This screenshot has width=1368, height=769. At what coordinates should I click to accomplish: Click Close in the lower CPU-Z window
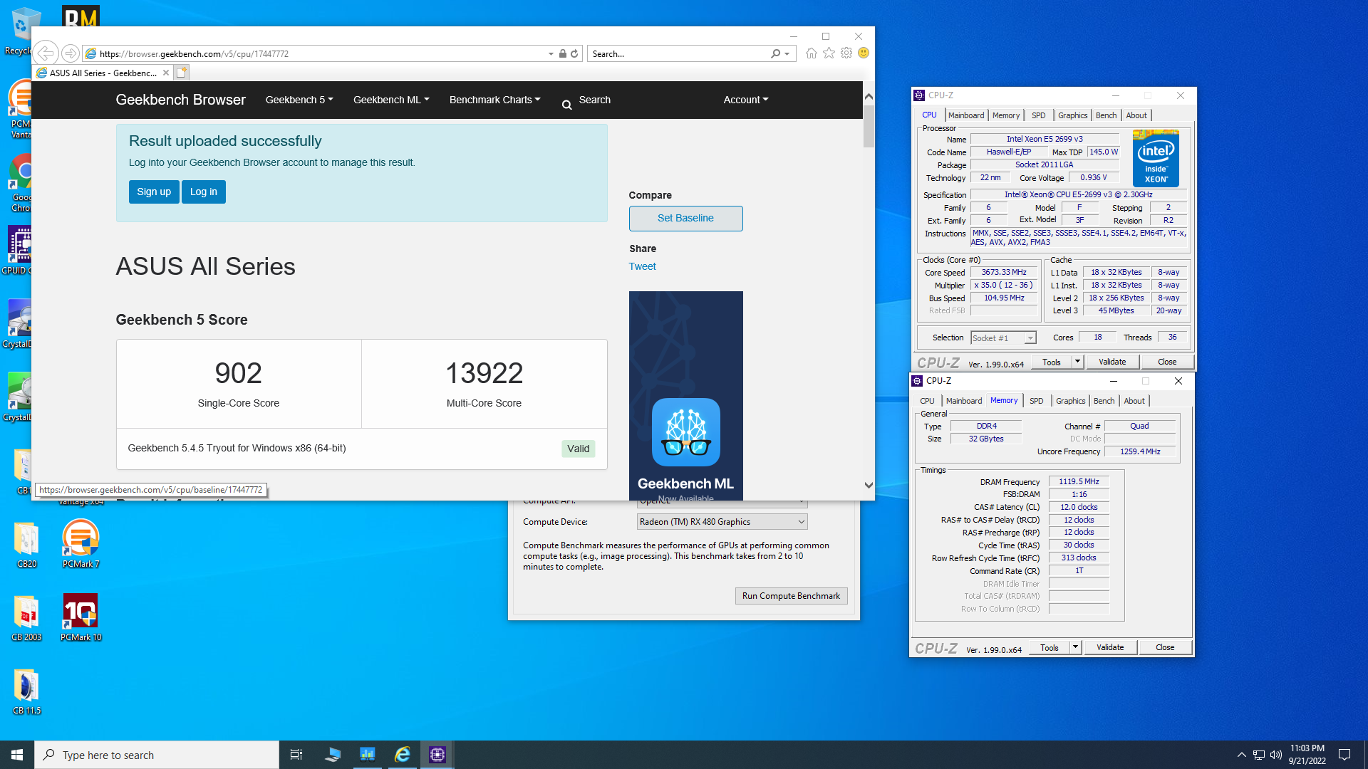tap(1165, 647)
